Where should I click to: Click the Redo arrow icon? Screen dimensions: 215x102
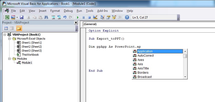pos(70,17)
